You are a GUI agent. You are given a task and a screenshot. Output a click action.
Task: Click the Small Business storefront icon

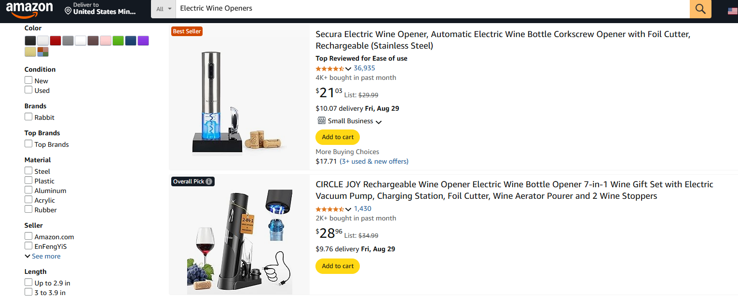pyautogui.click(x=321, y=120)
